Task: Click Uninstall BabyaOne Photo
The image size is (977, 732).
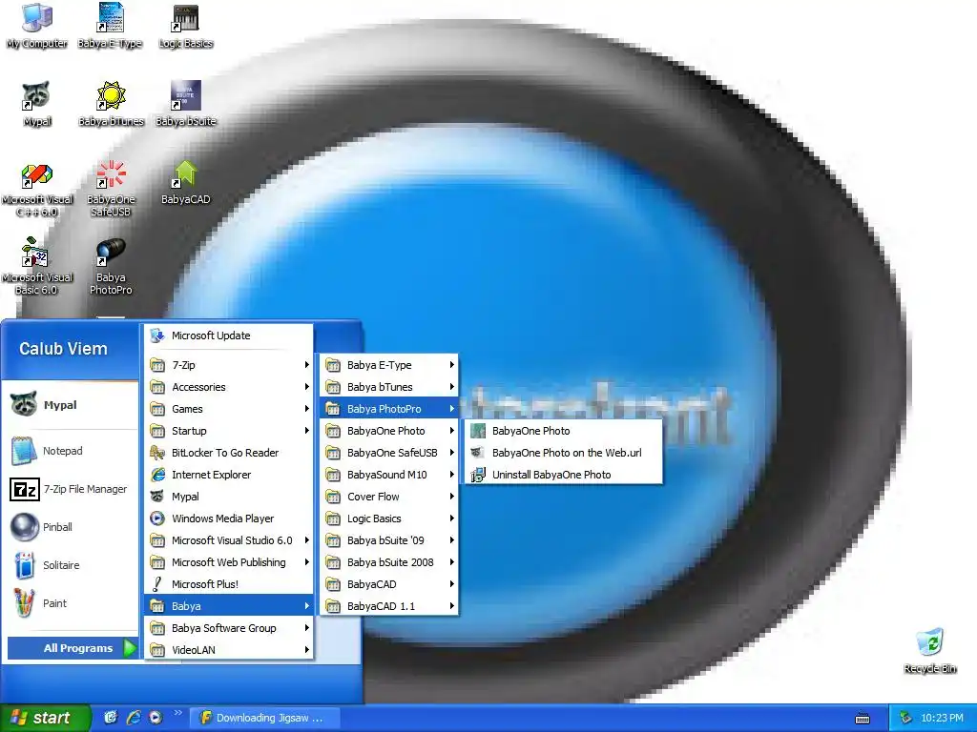Action: [563, 475]
